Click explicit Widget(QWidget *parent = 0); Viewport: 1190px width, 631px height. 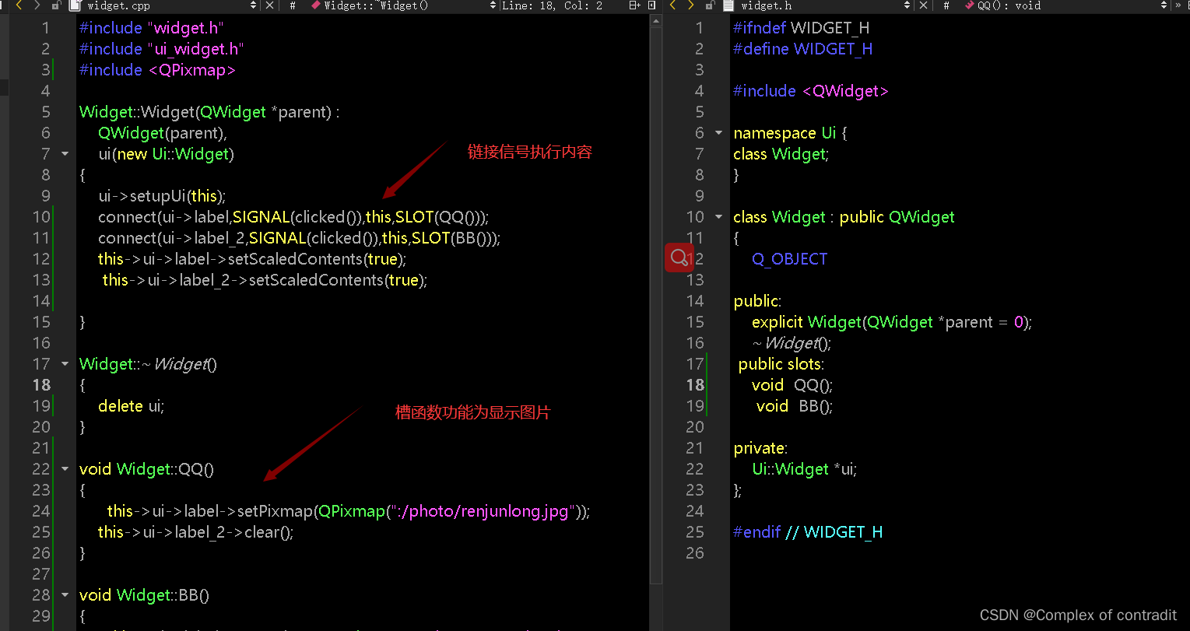coord(892,321)
